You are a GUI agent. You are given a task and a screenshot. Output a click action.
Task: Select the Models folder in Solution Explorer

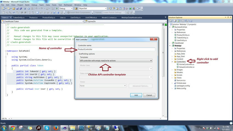[180, 72]
